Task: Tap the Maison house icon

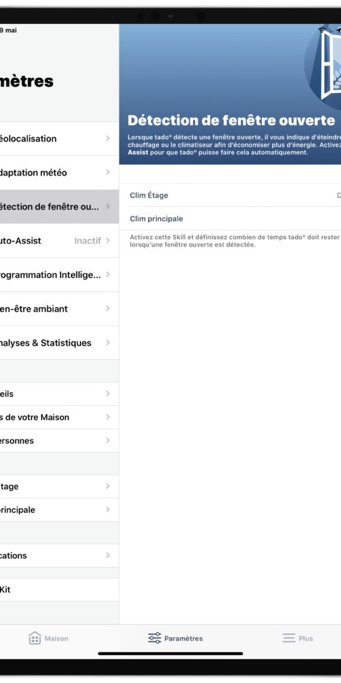Action: (35, 638)
